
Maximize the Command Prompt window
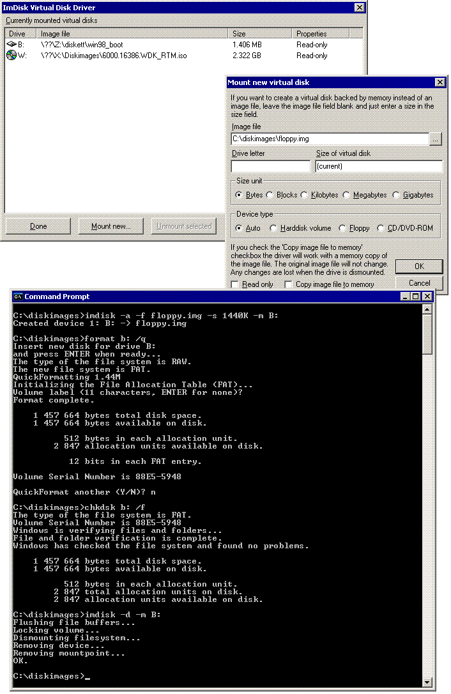[x=416, y=297]
